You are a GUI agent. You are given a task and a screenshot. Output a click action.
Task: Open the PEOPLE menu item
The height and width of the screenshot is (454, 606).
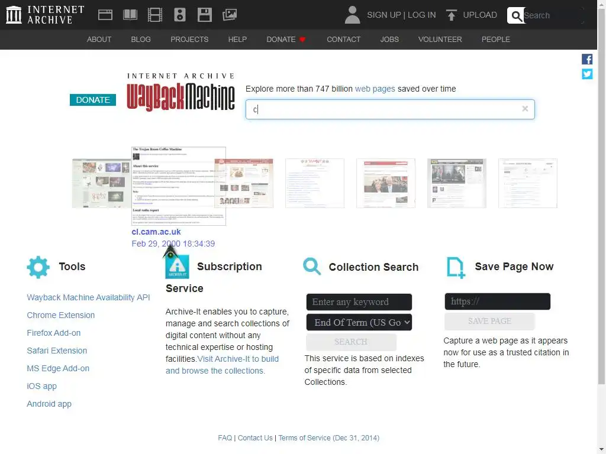pyautogui.click(x=496, y=40)
